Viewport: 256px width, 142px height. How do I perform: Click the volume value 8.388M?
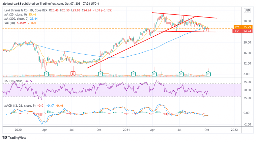point(21,23)
